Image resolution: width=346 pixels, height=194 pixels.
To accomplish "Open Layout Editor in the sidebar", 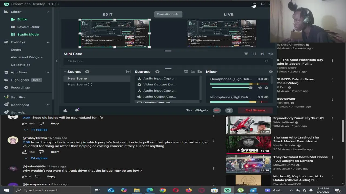I will click(28, 27).
